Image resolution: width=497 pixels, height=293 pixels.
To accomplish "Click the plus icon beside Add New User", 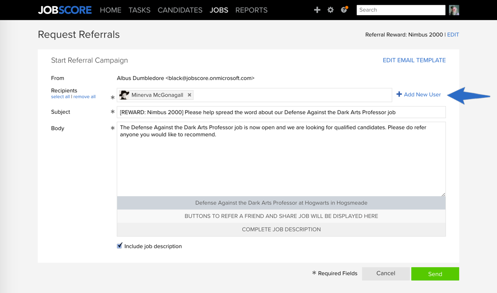I will coord(399,94).
